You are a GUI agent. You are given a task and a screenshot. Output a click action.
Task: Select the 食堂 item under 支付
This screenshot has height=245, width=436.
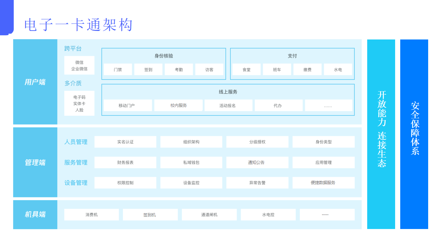tap(246, 69)
